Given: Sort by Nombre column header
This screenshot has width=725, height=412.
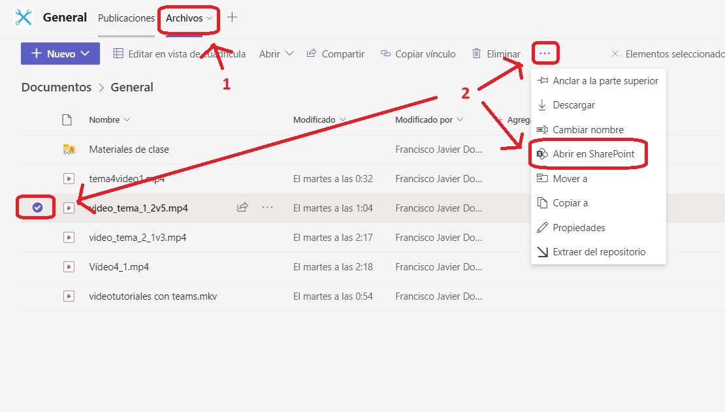Looking at the screenshot, I should coord(110,119).
